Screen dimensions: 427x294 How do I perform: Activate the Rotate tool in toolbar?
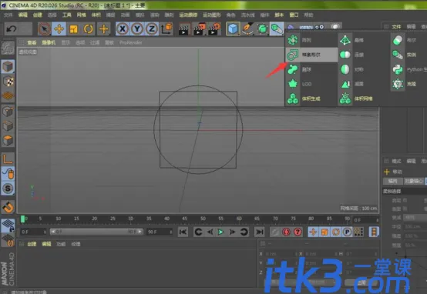click(x=88, y=28)
